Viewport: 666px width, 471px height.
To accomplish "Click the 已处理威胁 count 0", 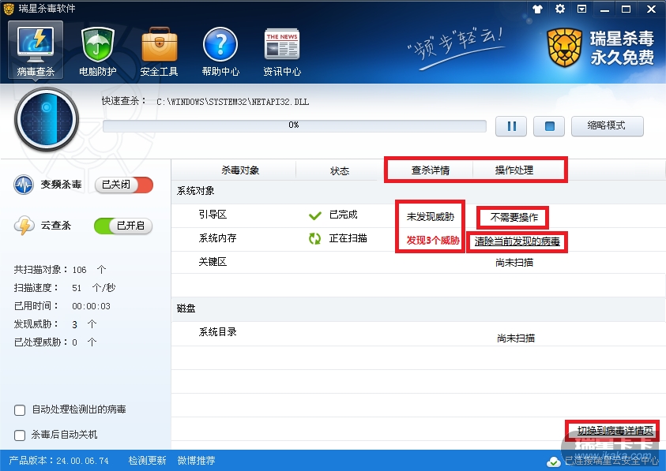I will click(x=75, y=342).
